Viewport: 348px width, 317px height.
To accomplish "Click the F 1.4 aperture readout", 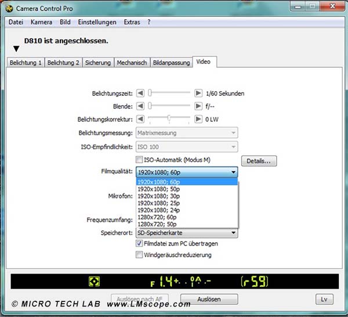I will 161,282.
